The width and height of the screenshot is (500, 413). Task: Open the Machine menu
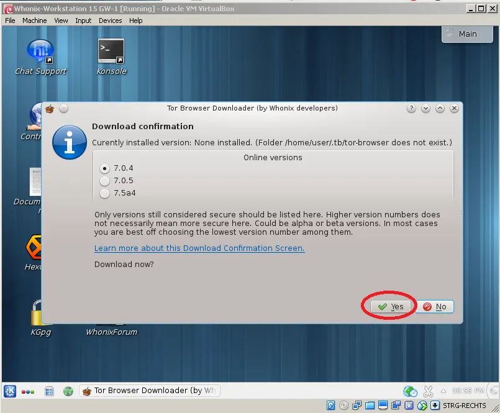[34, 20]
